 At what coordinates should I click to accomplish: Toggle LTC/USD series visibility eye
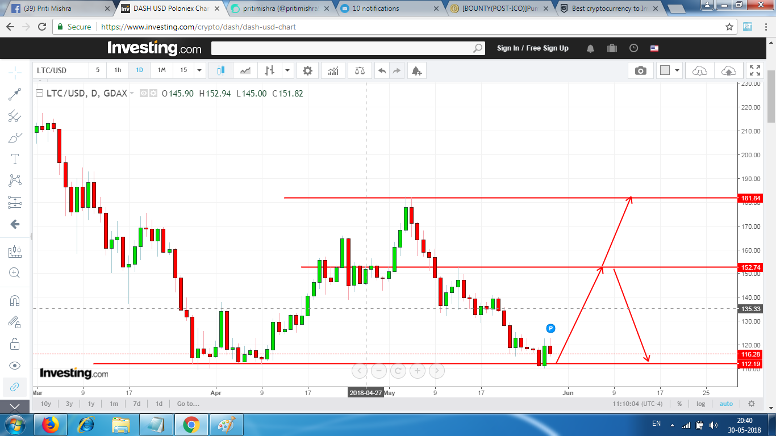point(143,93)
